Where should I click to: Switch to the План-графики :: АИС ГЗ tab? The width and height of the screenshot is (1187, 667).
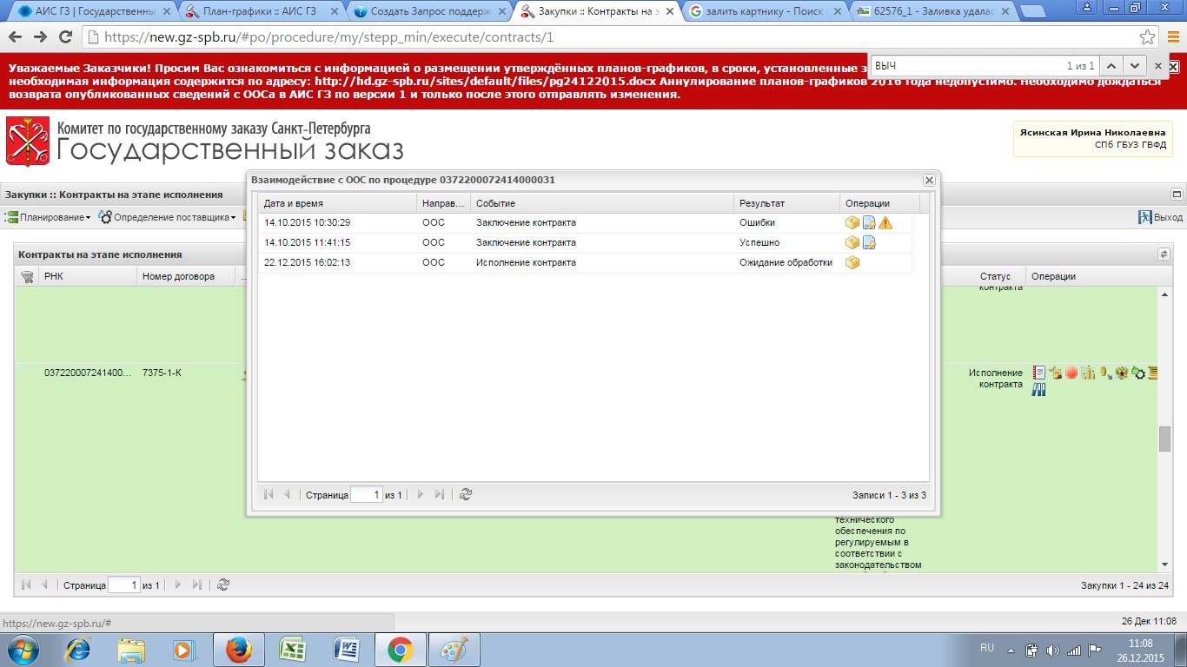260,12
